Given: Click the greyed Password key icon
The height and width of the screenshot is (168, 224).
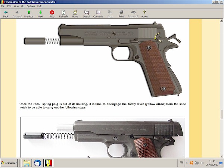Looking at the screenshot, I should tap(133, 14).
